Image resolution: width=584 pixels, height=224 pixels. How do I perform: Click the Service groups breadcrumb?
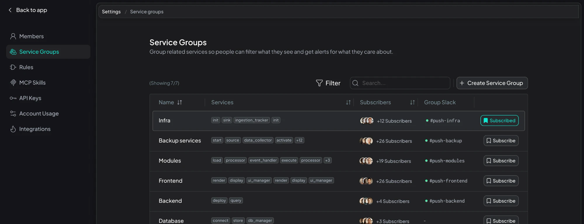147,12
